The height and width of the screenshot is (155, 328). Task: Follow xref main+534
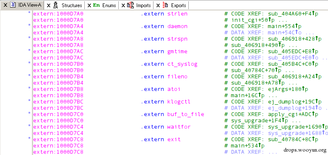tap(245, 146)
